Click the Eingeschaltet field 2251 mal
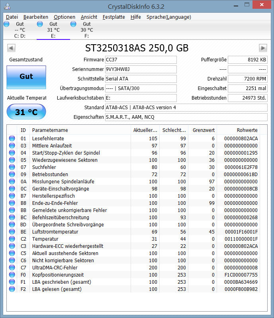The width and height of the screenshot is (274, 318). (248, 88)
